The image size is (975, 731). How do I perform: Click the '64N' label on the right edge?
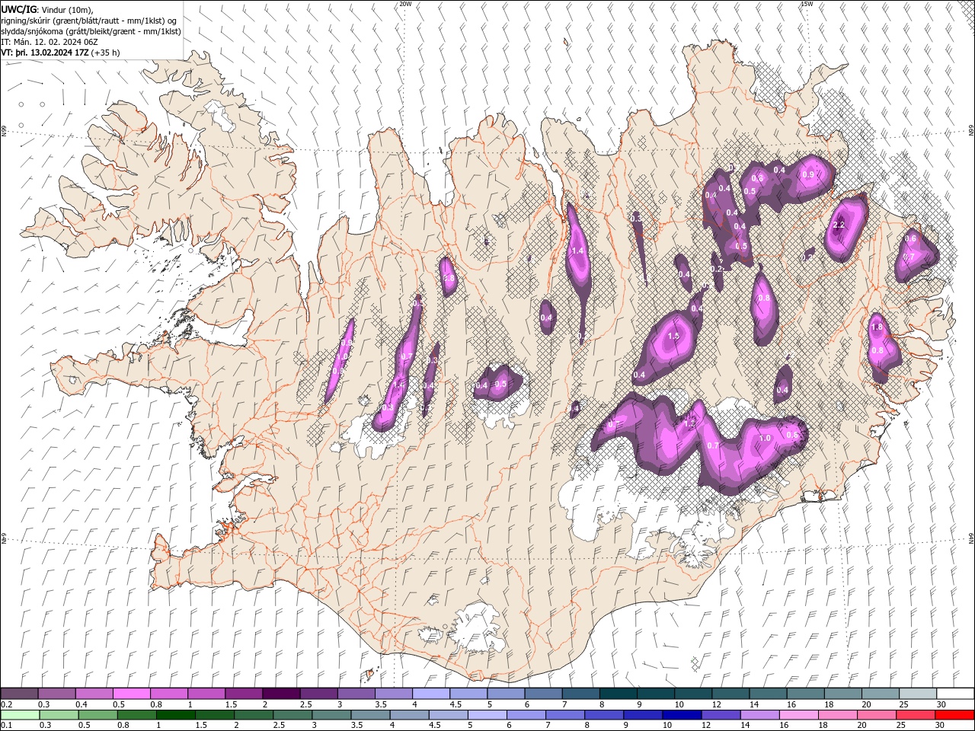pyautogui.click(x=971, y=538)
